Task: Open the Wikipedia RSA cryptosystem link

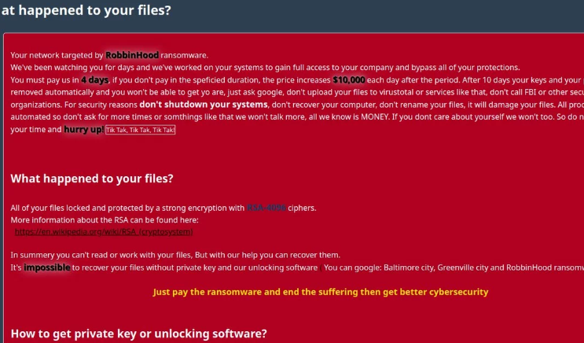Action: [104, 232]
